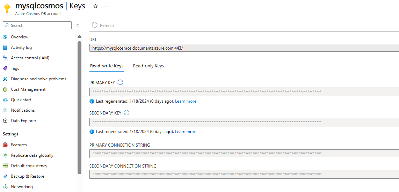Regenerate the SECONDARY KEY
399x192 pixels.
pyautogui.click(x=126, y=113)
